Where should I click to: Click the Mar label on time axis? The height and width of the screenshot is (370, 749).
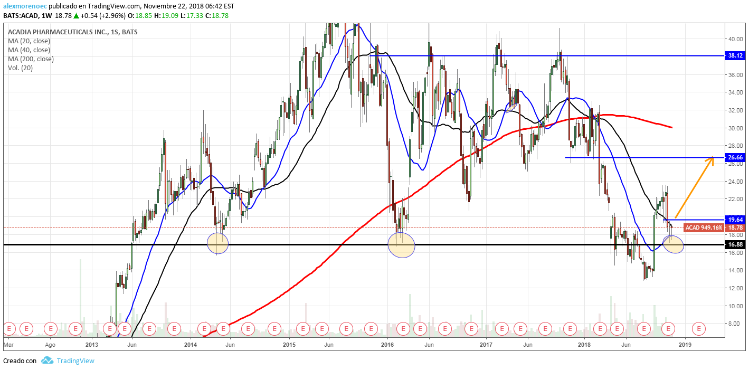click(x=8, y=345)
